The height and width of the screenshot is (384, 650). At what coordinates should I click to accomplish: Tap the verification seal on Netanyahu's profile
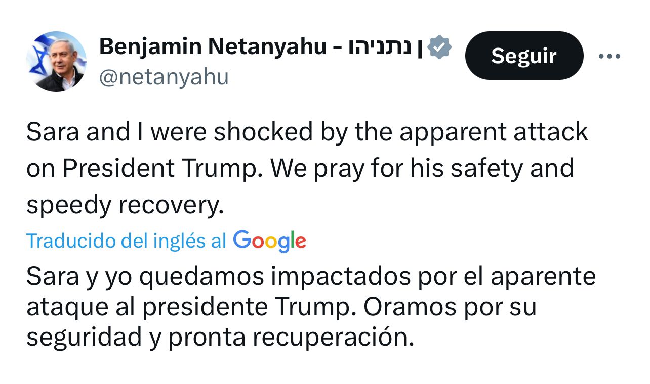[x=440, y=46]
